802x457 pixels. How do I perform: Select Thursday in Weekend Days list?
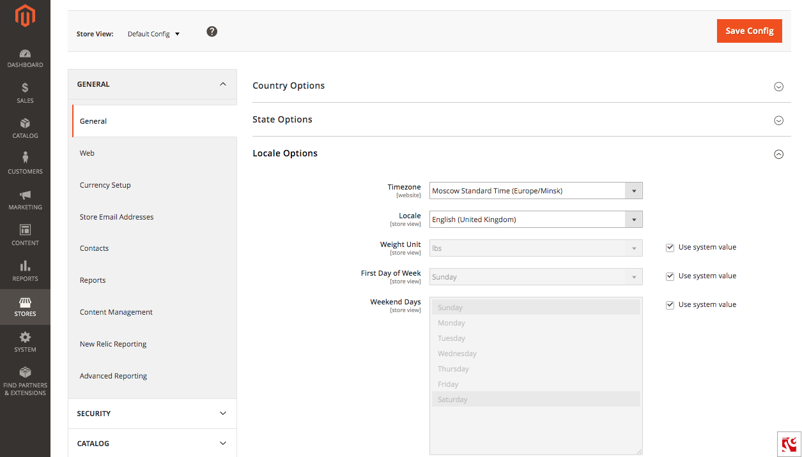coord(536,369)
